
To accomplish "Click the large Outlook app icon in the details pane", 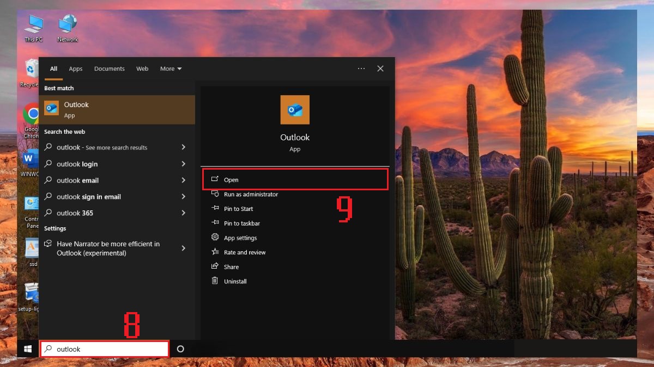I will [x=295, y=110].
